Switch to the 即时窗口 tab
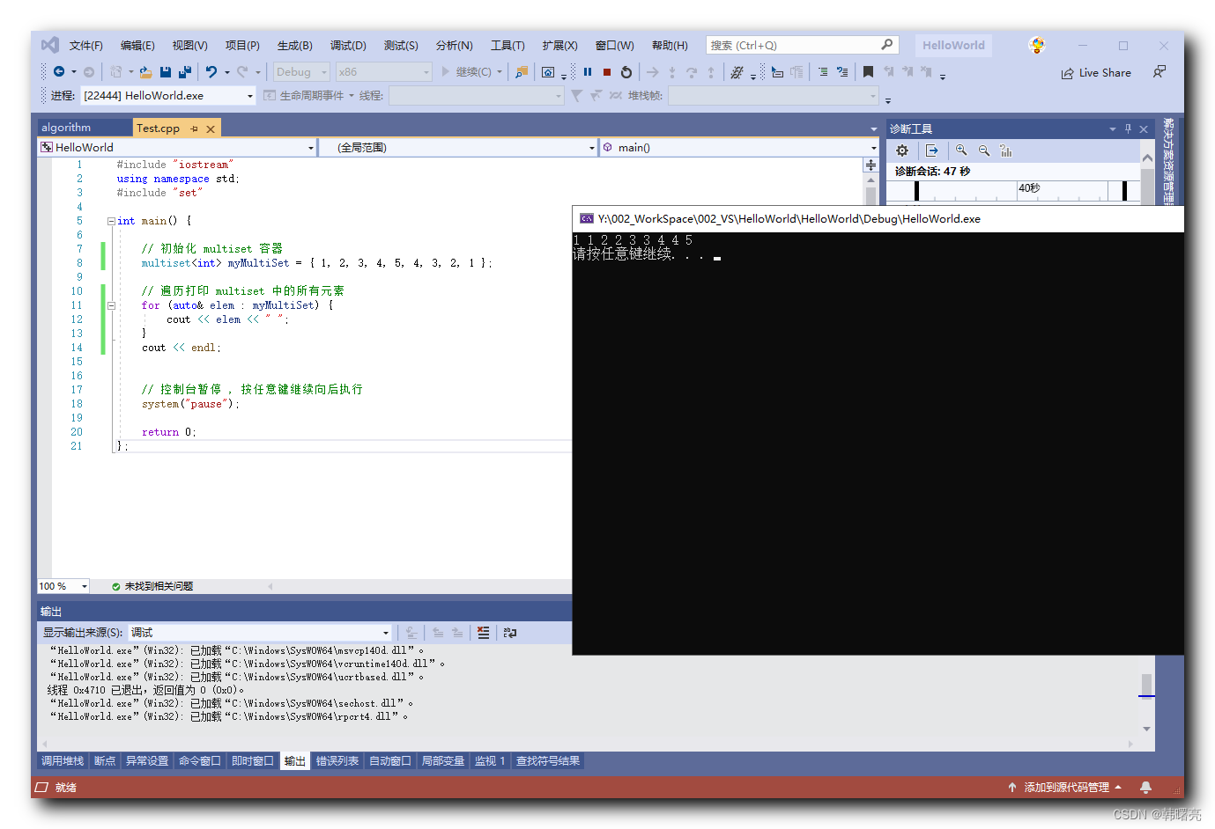 click(253, 760)
